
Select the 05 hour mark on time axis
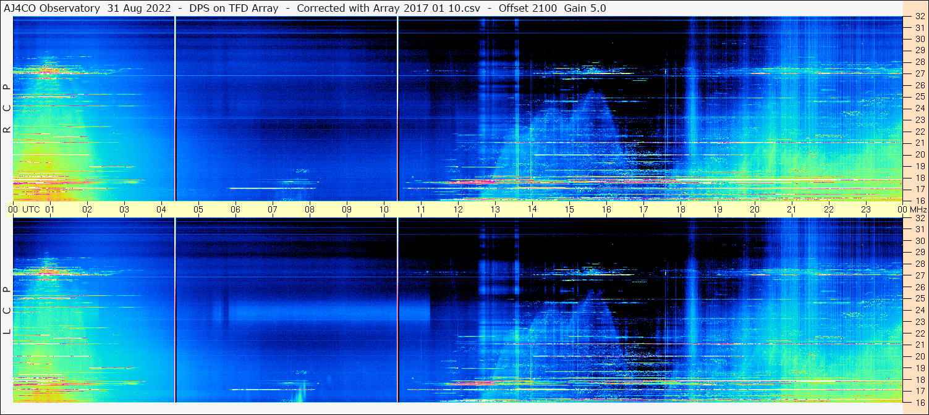tap(198, 209)
